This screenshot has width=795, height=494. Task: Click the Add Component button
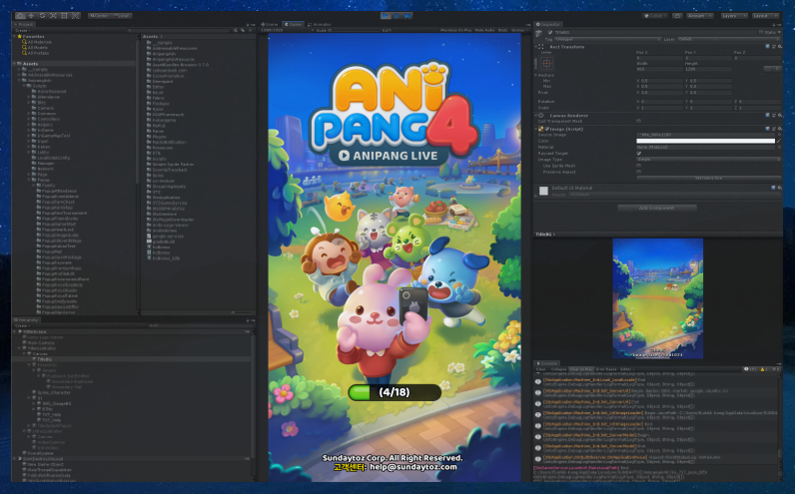coord(657,208)
